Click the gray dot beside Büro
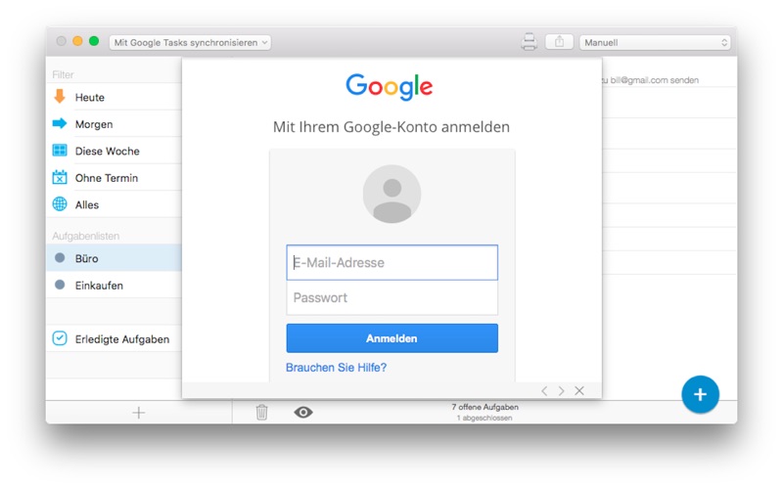 pos(60,257)
